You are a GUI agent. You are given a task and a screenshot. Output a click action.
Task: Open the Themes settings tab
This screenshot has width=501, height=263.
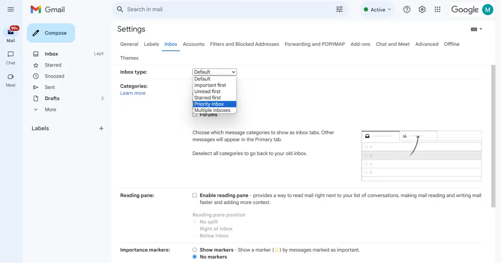click(x=129, y=58)
